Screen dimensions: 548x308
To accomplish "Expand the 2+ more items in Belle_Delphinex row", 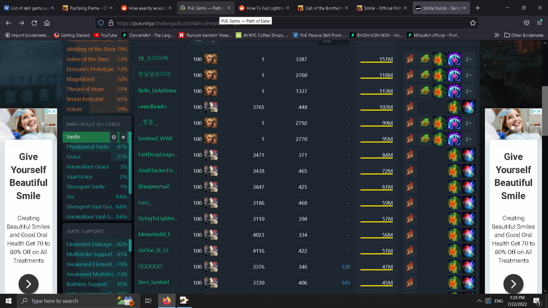I will coord(468,91).
